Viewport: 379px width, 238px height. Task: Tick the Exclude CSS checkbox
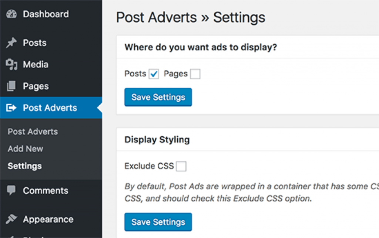[181, 166]
